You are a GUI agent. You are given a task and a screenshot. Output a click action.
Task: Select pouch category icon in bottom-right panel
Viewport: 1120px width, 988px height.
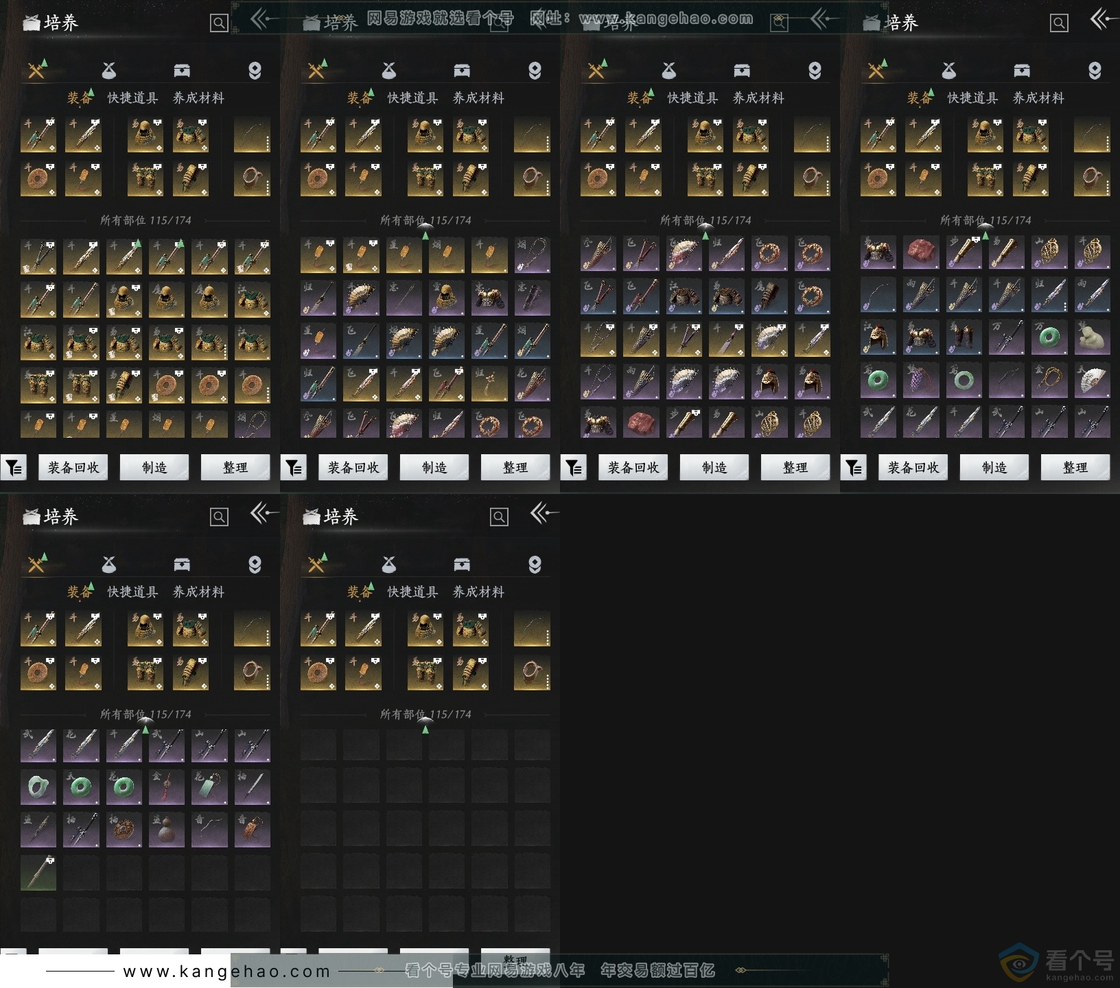click(x=388, y=564)
